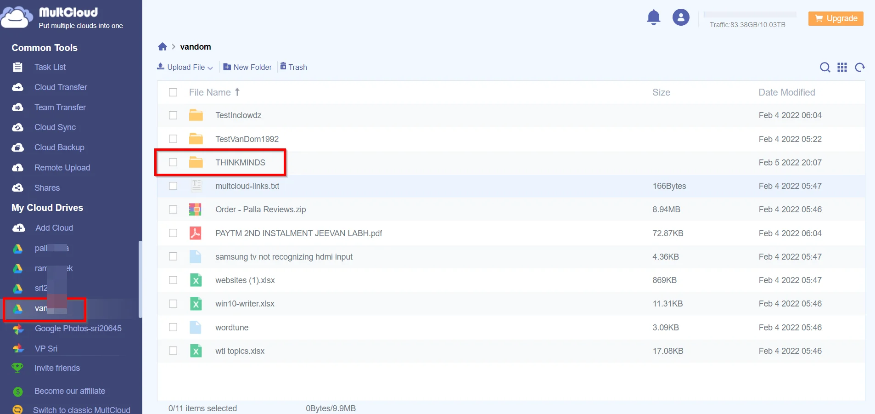Check the box for THINKMINDS

click(x=173, y=162)
